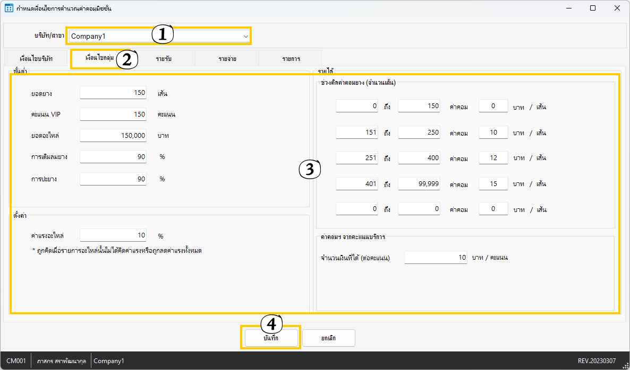Focus the คะแนน VIP input field

(x=113, y=114)
